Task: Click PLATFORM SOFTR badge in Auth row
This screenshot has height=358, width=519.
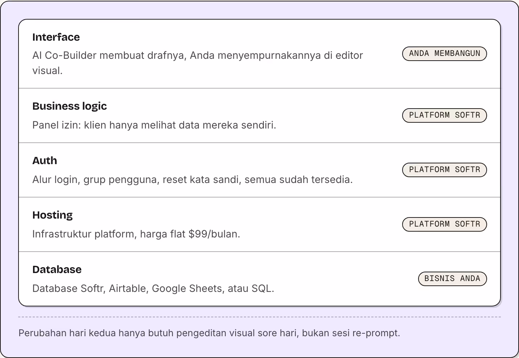Action: tap(444, 170)
